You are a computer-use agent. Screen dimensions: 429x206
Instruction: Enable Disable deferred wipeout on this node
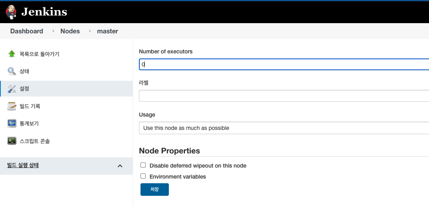coord(143,165)
